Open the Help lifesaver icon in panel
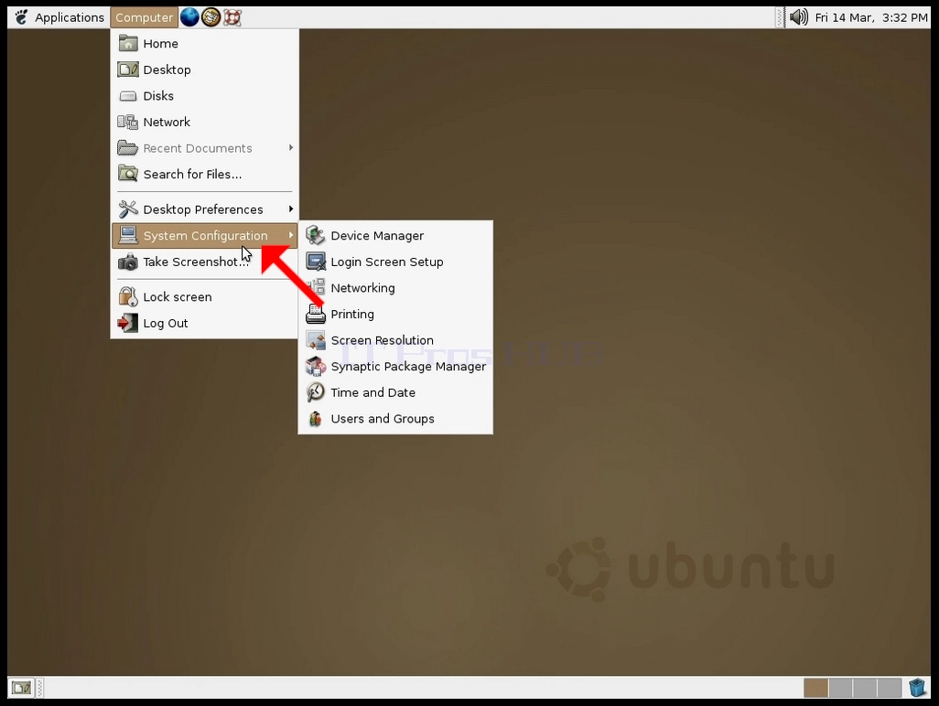Image resolution: width=939 pixels, height=706 pixels. pos(232,17)
